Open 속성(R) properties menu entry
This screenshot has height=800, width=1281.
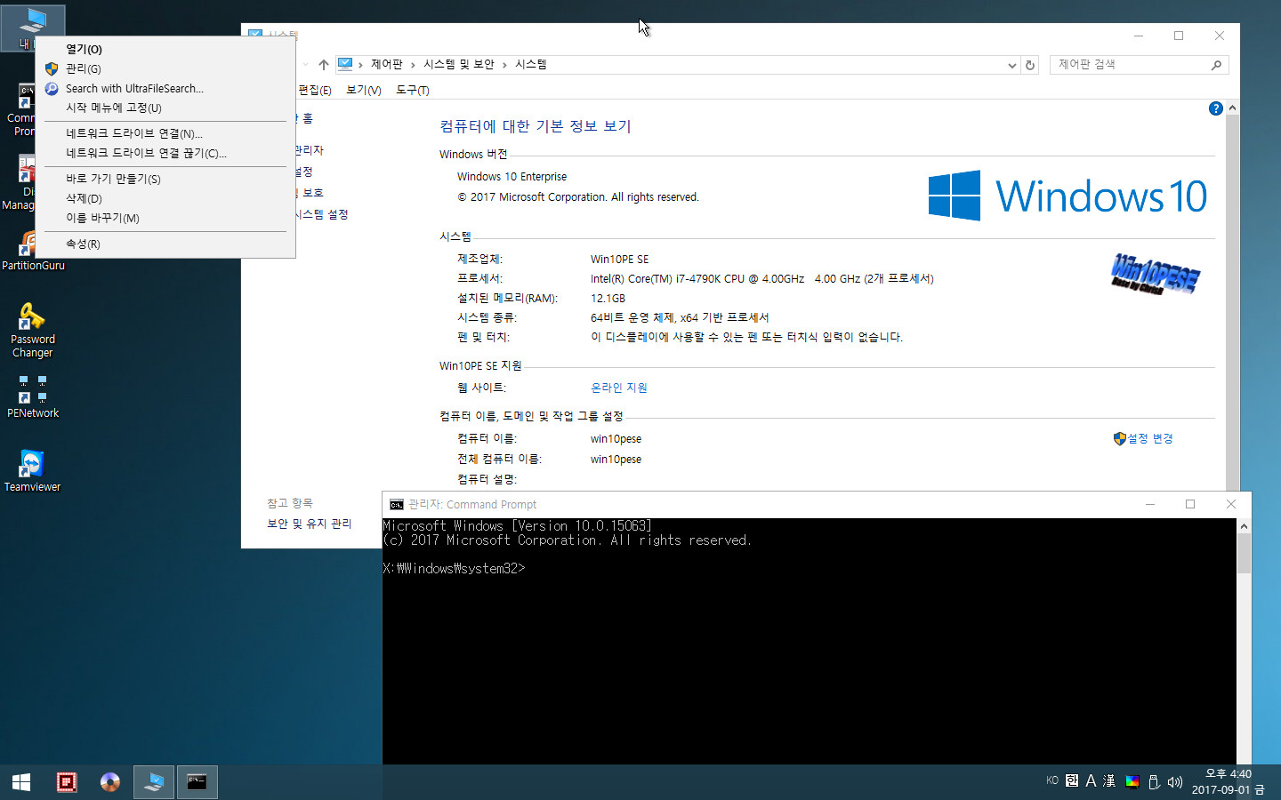[165, 244]
